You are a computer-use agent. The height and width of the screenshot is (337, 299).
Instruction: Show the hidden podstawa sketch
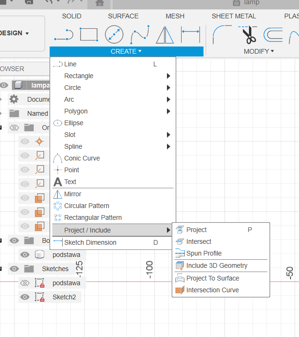25,283
